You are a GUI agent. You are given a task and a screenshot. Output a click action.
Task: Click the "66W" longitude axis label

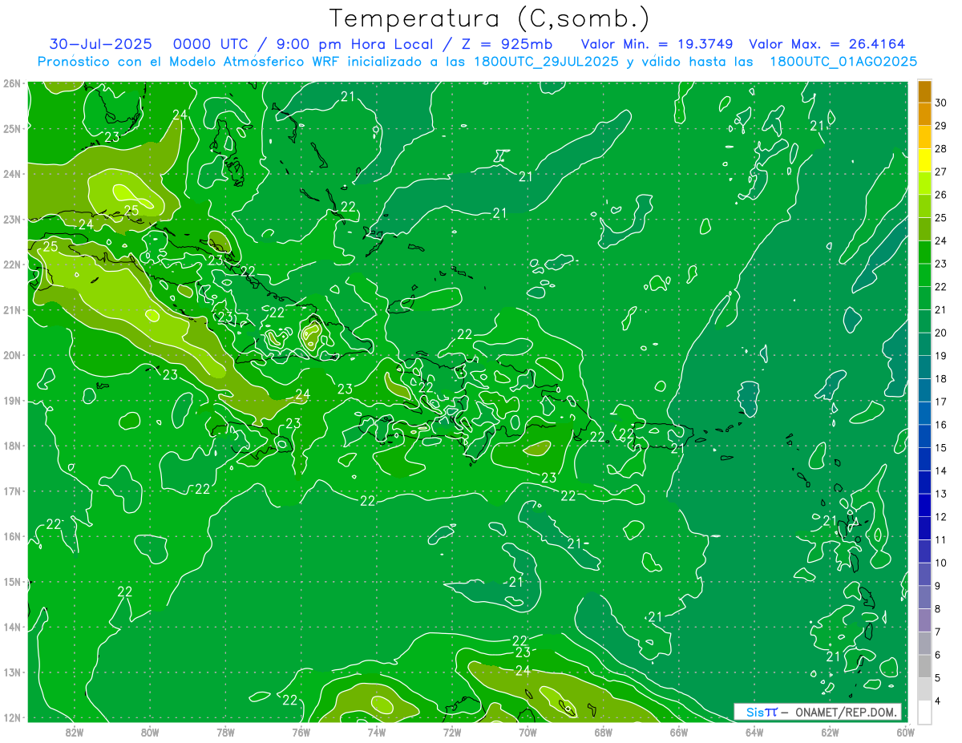coord(679,733)
